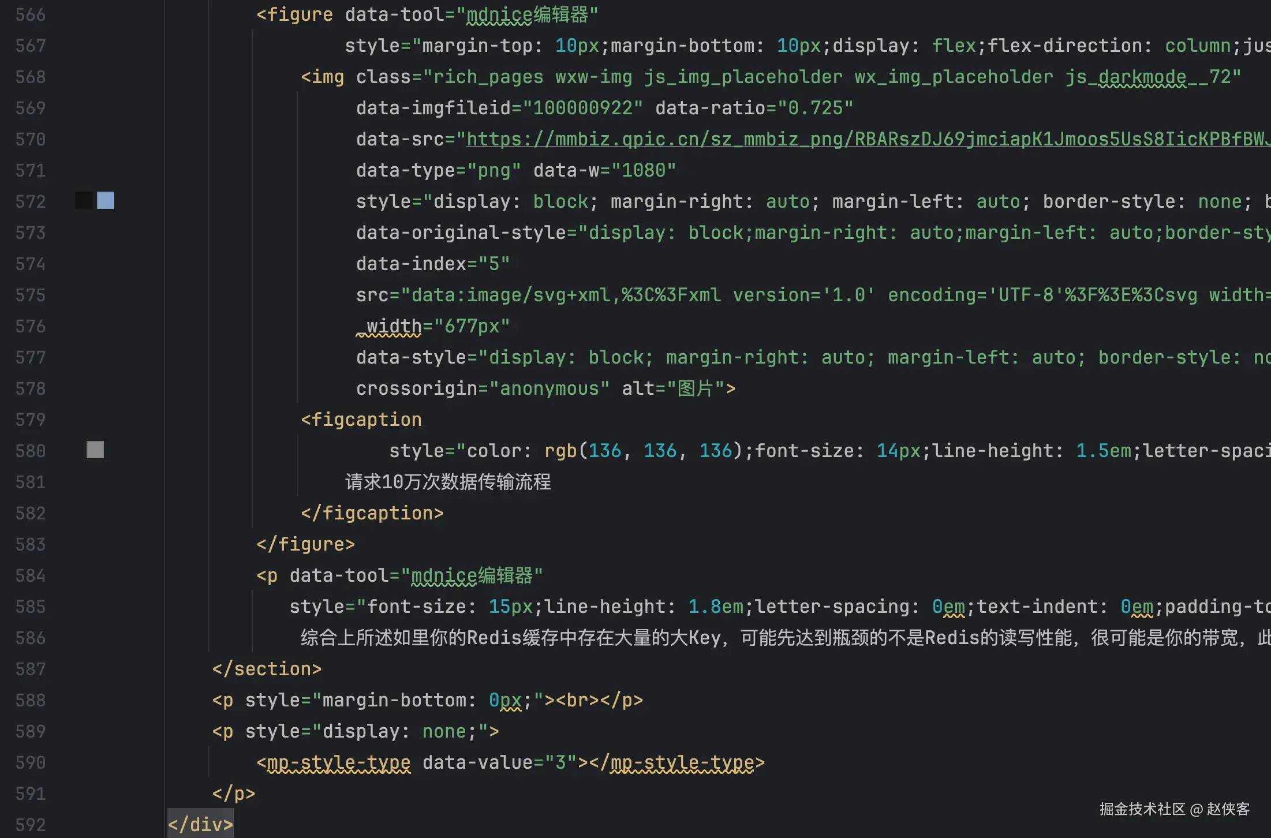Open the mmbiz.qpic.cn data-src URL
Viewport: 1271px width, 838px height.
pos(868,139)
